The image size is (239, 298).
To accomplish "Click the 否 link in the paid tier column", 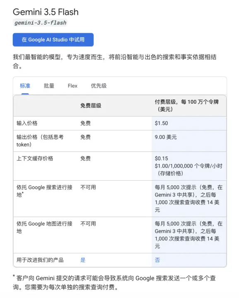I will (157, 260).
